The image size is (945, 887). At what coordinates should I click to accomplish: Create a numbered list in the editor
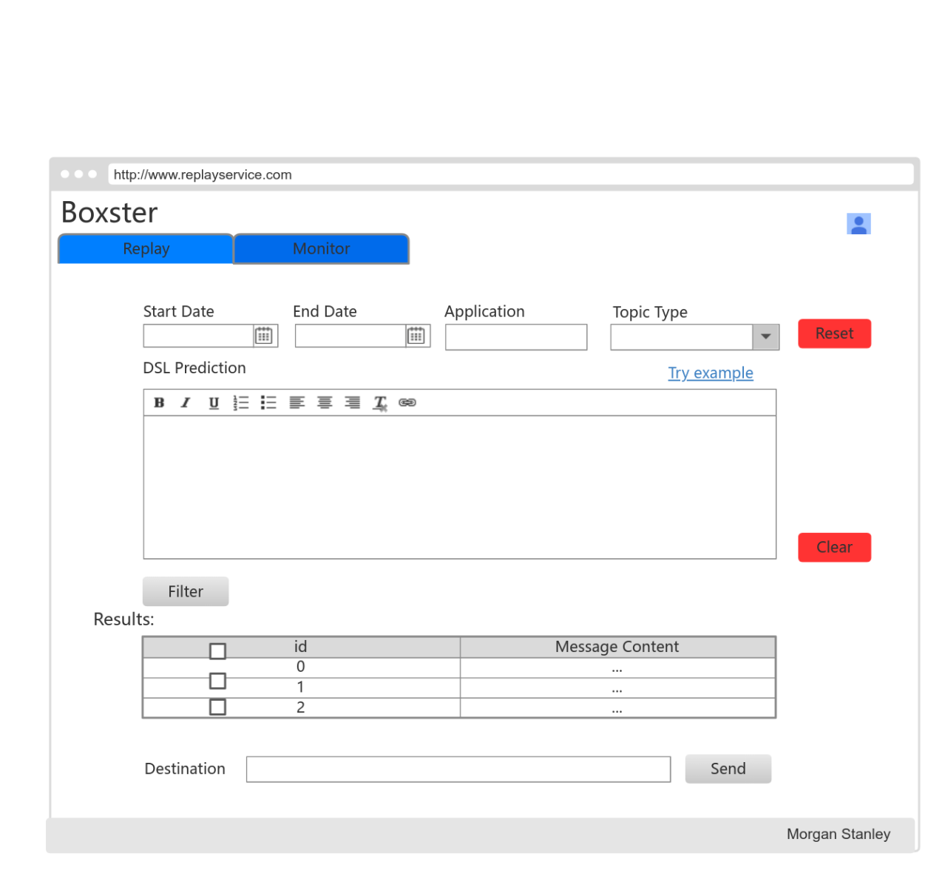pyautogui.click(x=241, y=403)
